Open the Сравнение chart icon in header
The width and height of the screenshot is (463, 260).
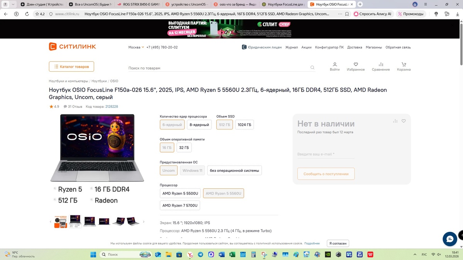[381, 67]
